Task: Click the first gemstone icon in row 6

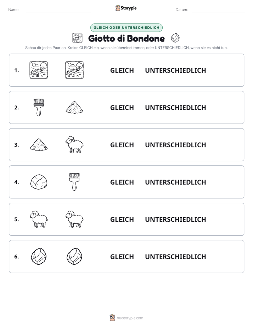Action: [39, 256]
